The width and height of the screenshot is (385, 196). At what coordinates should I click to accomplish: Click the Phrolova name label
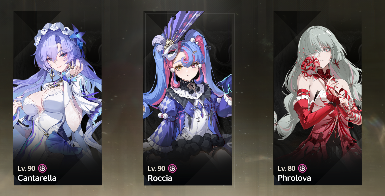294,178
